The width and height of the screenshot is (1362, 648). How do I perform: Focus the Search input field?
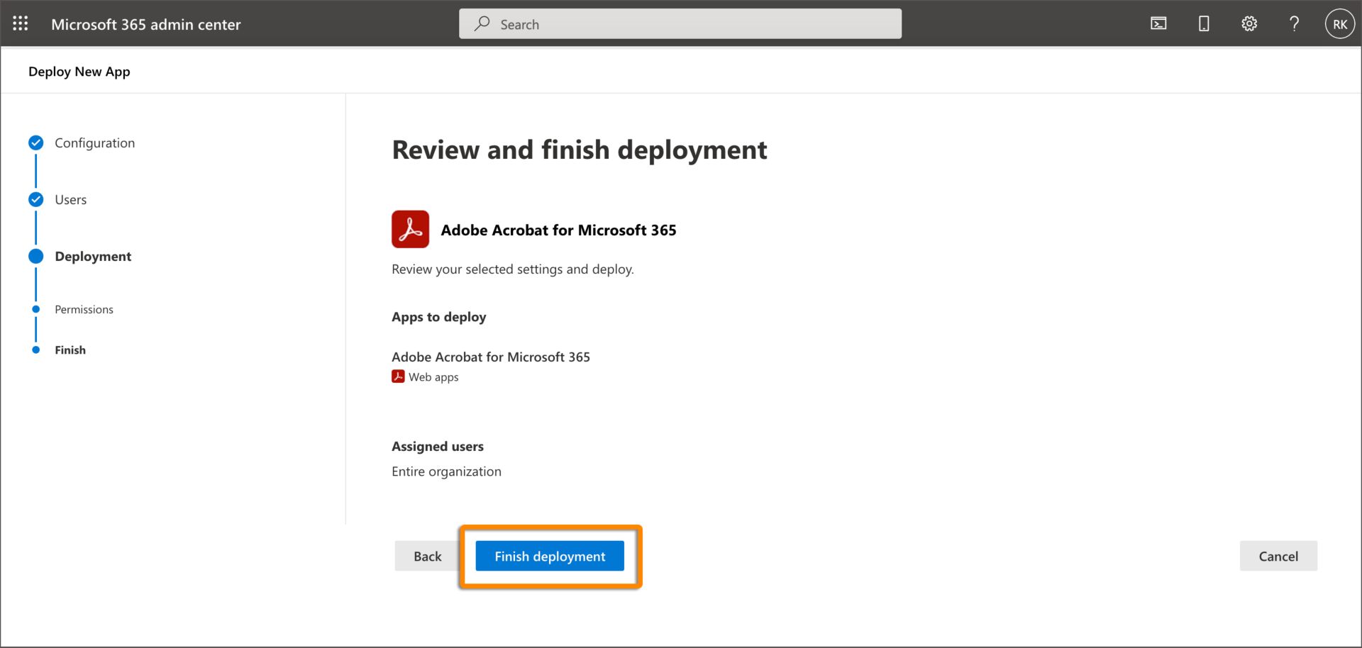[680, 24]
